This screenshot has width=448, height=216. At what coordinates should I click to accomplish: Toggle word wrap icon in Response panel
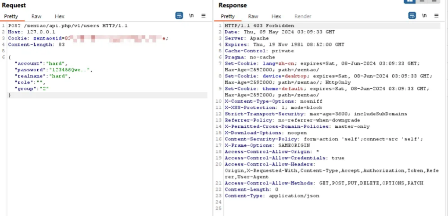(x=412, y=16)
